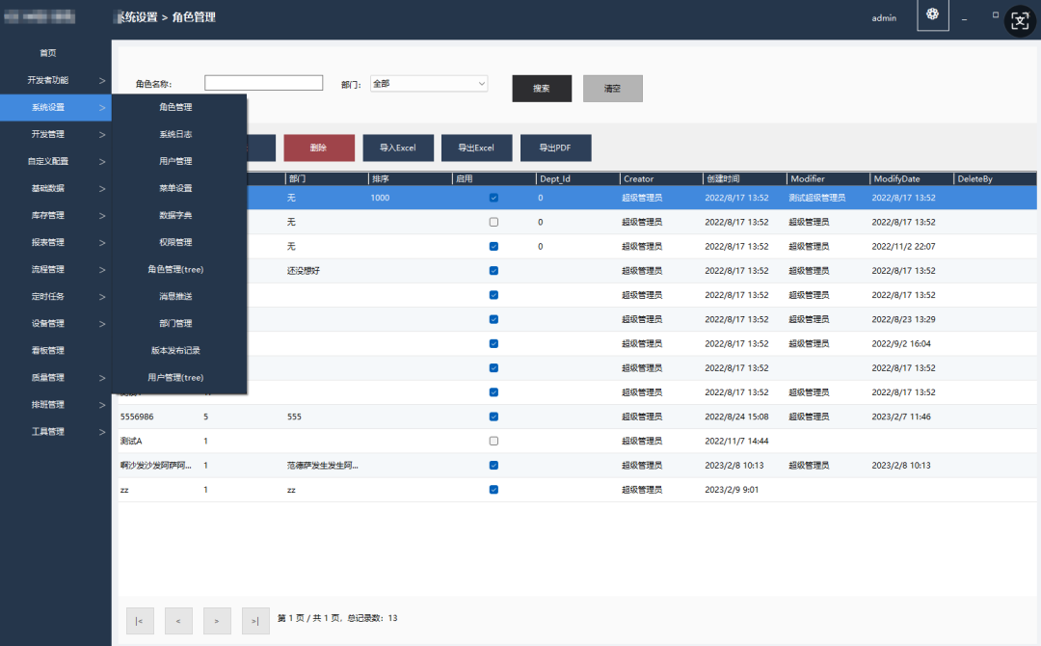Sort by the ModifyDate column header
The height and width of the screenshot is (646, 1041).
912,178
